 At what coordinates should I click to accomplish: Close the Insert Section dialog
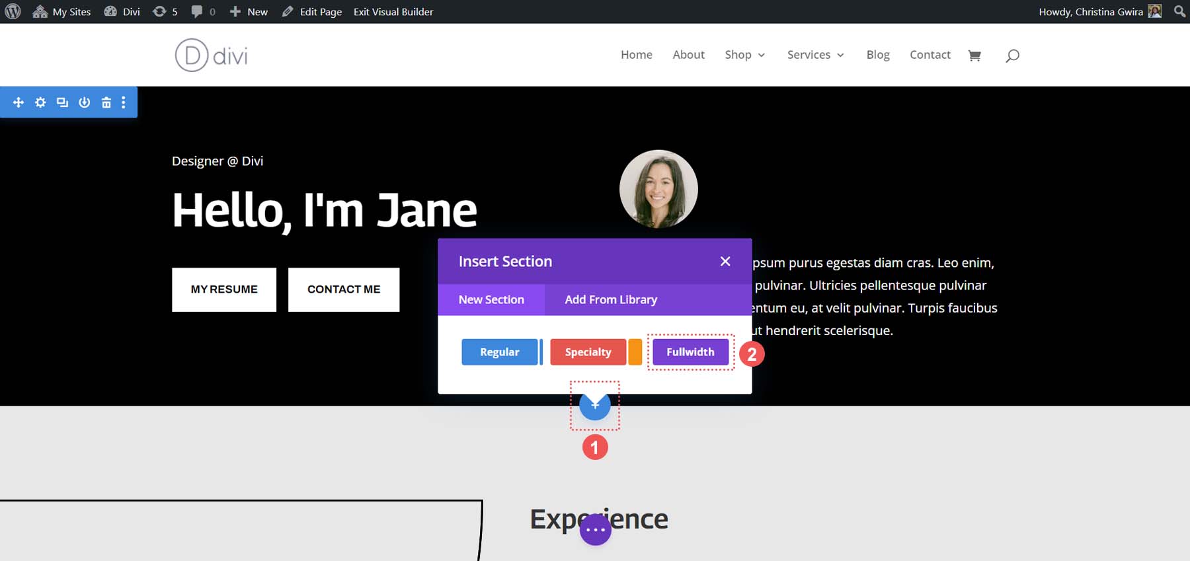725,262
